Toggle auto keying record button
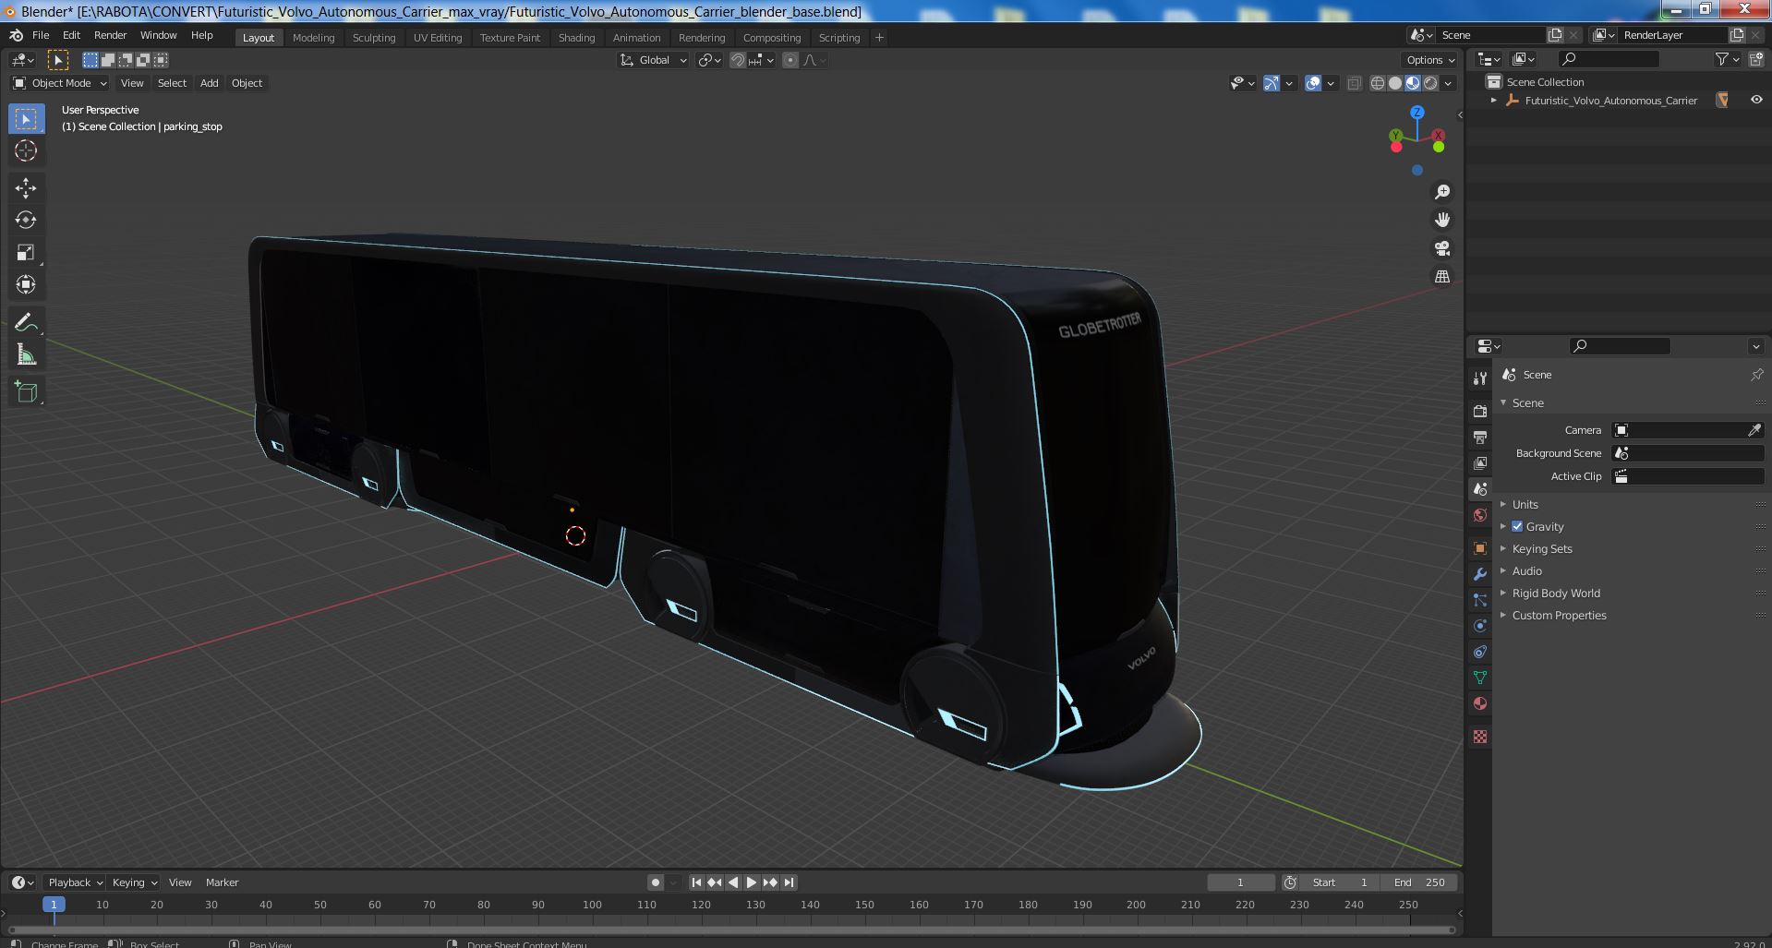 656,882
